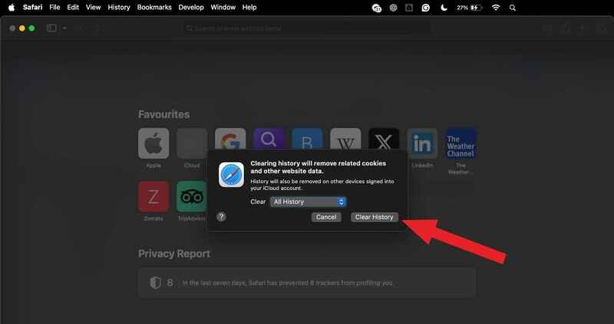Viewport: 614px width, 324px height.
Task: Click the first menu bar status icon with badge
Action: pos(377,8)
